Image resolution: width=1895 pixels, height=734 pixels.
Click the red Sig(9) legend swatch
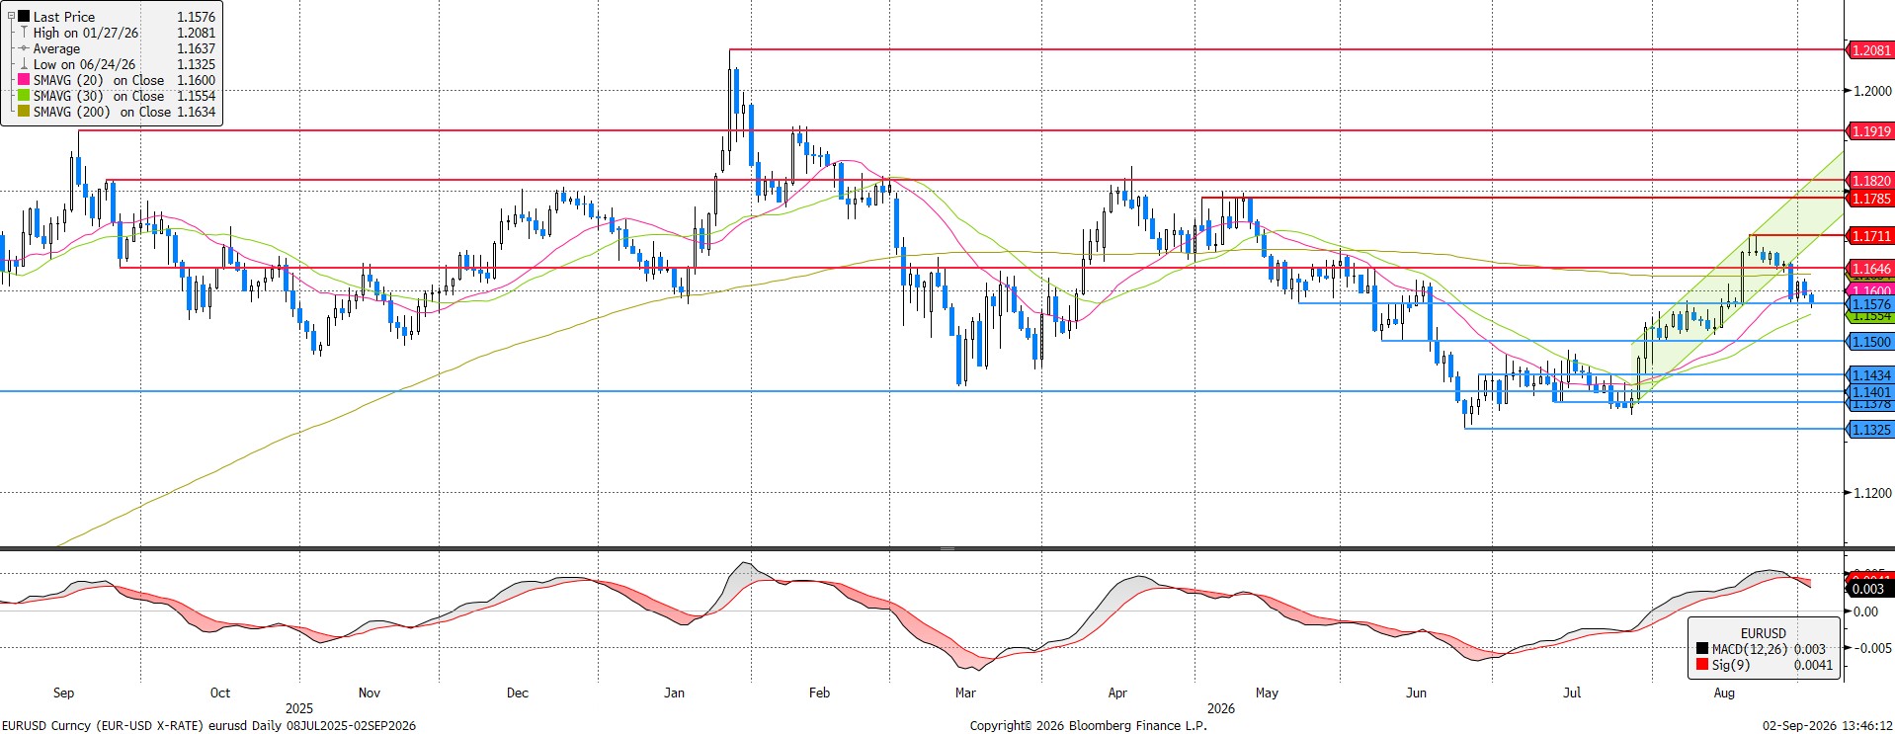tap(1702, 665)
